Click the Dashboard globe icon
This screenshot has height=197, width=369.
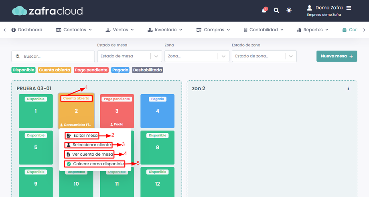click(14, 30)
